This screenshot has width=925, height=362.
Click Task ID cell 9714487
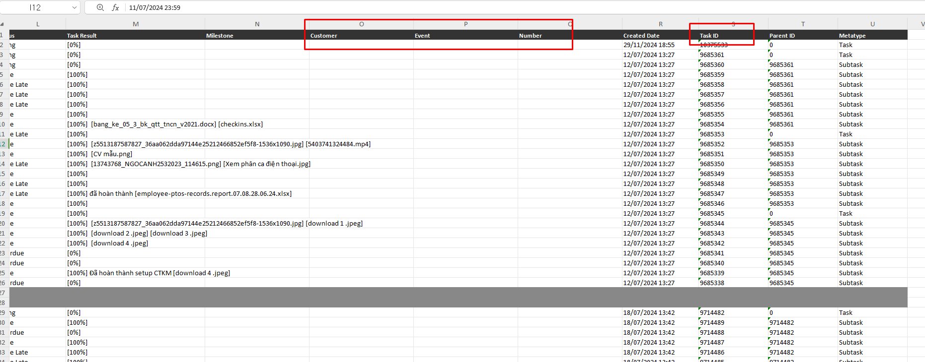click(734, 342)
